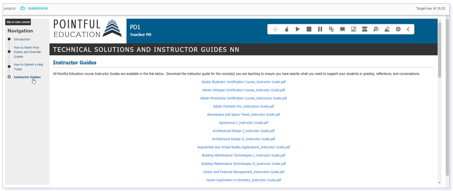
Task: Open How to Reset Final Exams page
Action: point(27,52)
